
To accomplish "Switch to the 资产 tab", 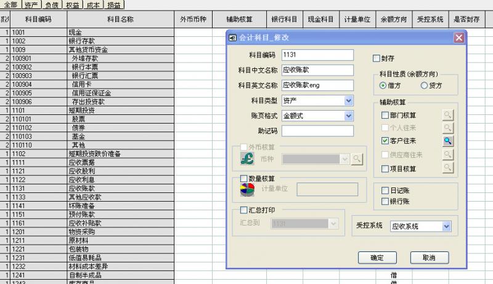I will coord(31,5).
